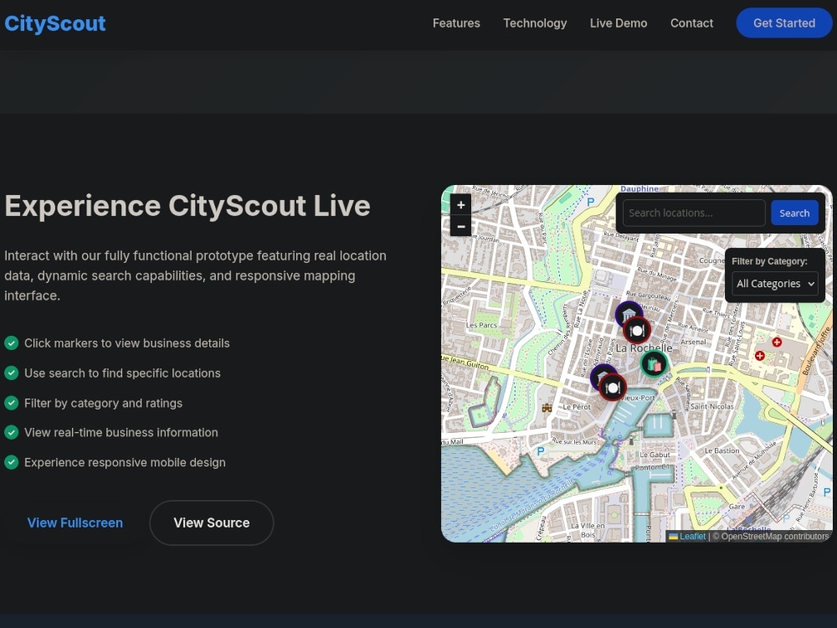Click the 'Filter by Category:' label
Image resolution: width=837 pixels, height=628 pixels.
[x=769, y=261]
